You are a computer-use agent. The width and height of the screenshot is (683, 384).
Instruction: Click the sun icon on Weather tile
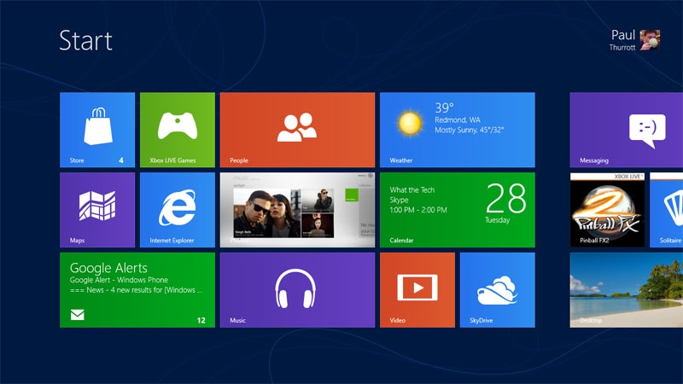pos(409,123)
